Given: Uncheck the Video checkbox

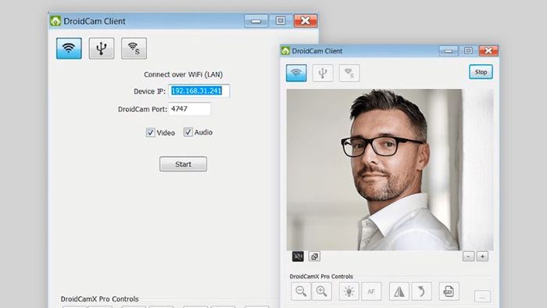Looking at the screenshot, I should [150, 133].
